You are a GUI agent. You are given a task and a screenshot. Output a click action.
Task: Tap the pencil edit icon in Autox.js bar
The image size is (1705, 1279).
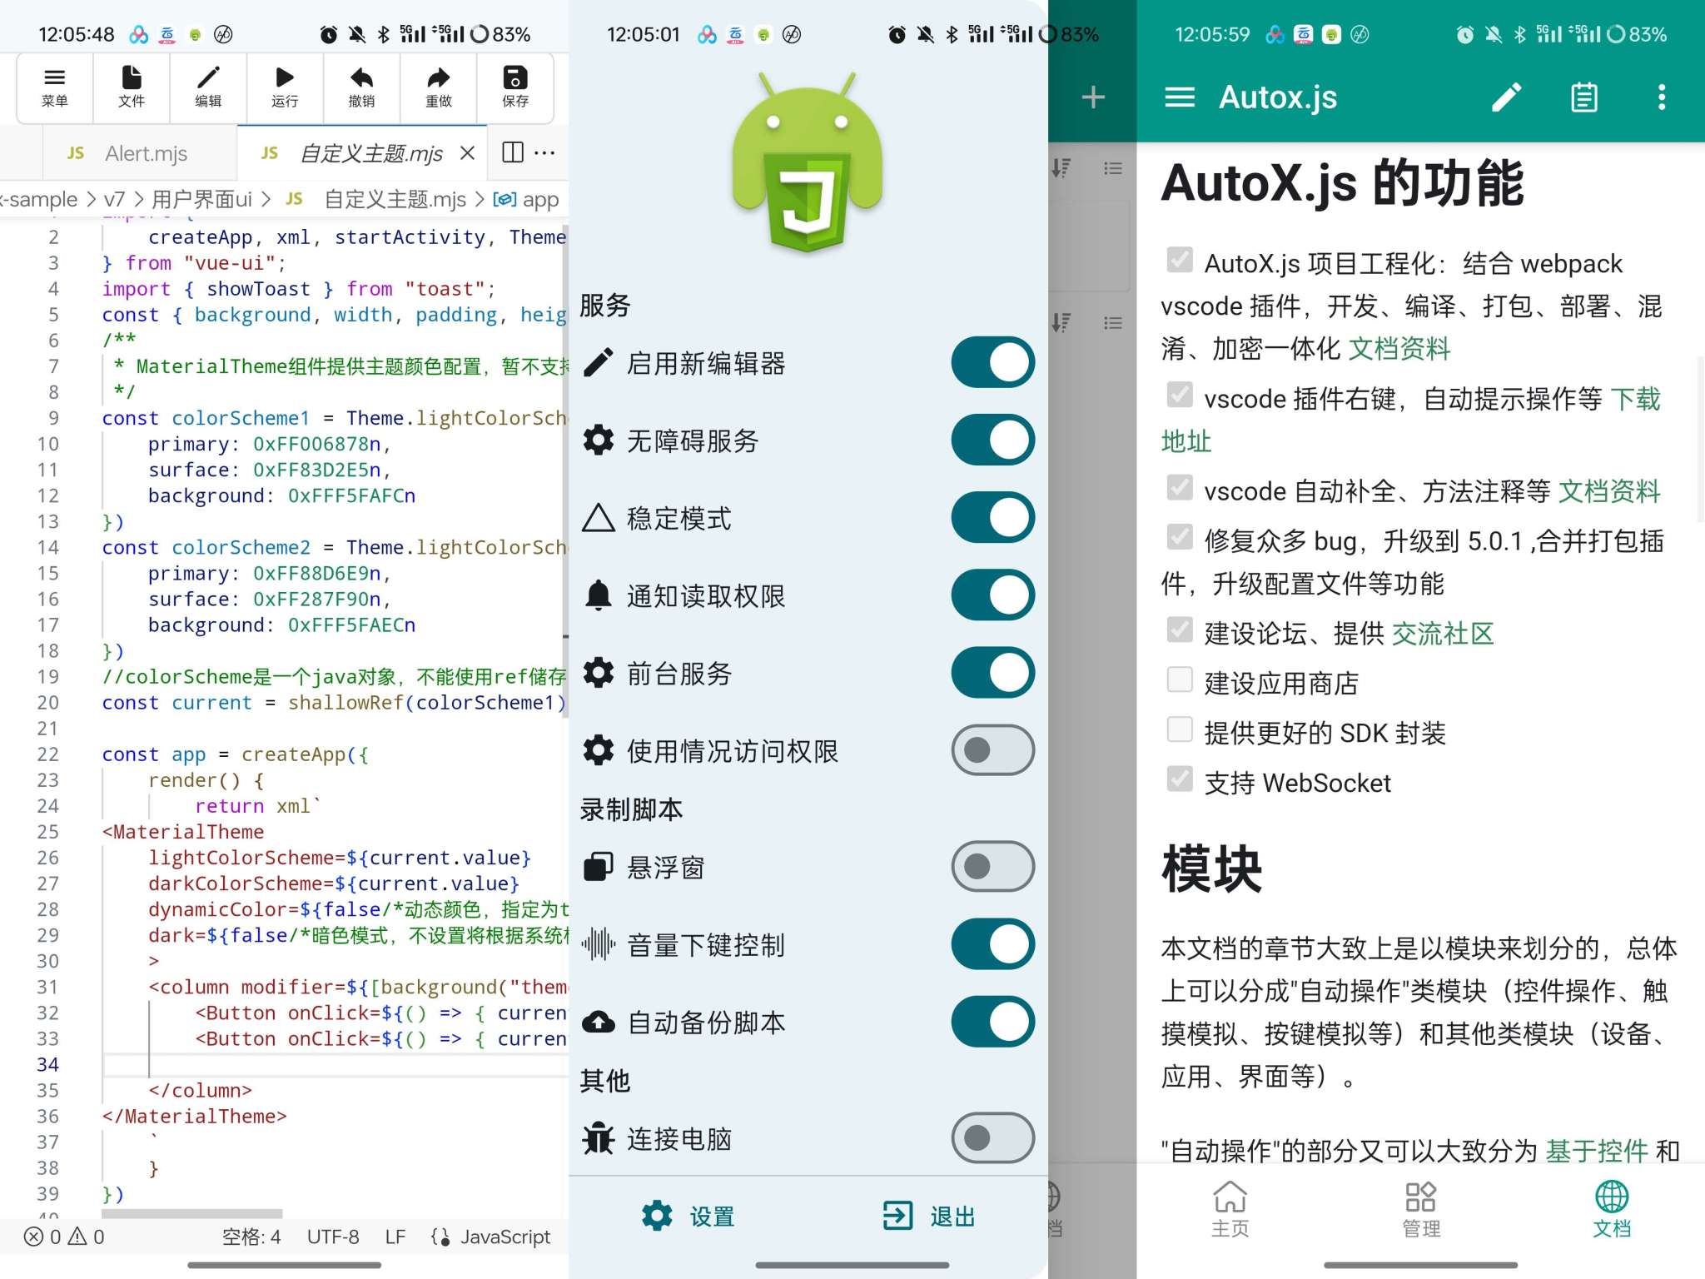point(1507,97)
